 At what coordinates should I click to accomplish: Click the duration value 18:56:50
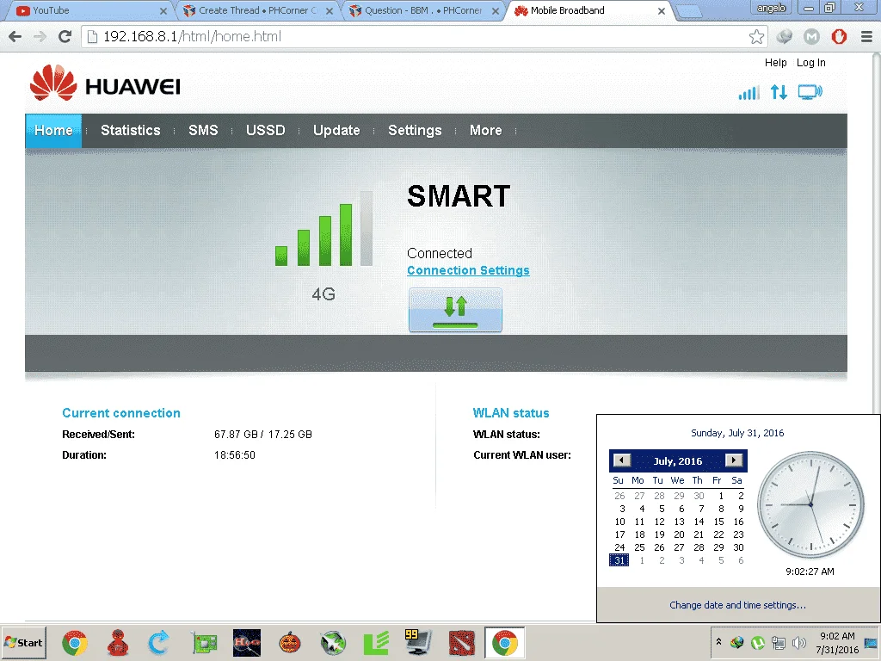click(x=234, y=455)
